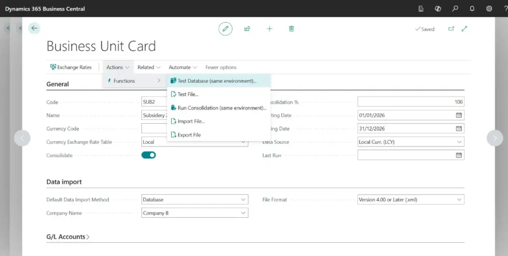Click the trash delete icon
Viewport: 508px width, 256px height.
click(x=291, y=29)
